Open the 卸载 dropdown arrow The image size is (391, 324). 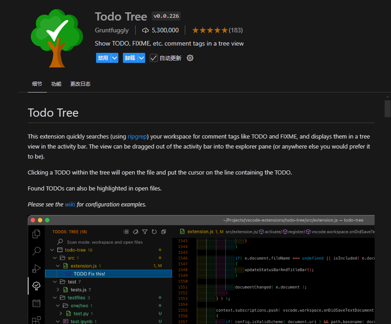point(142,58)
